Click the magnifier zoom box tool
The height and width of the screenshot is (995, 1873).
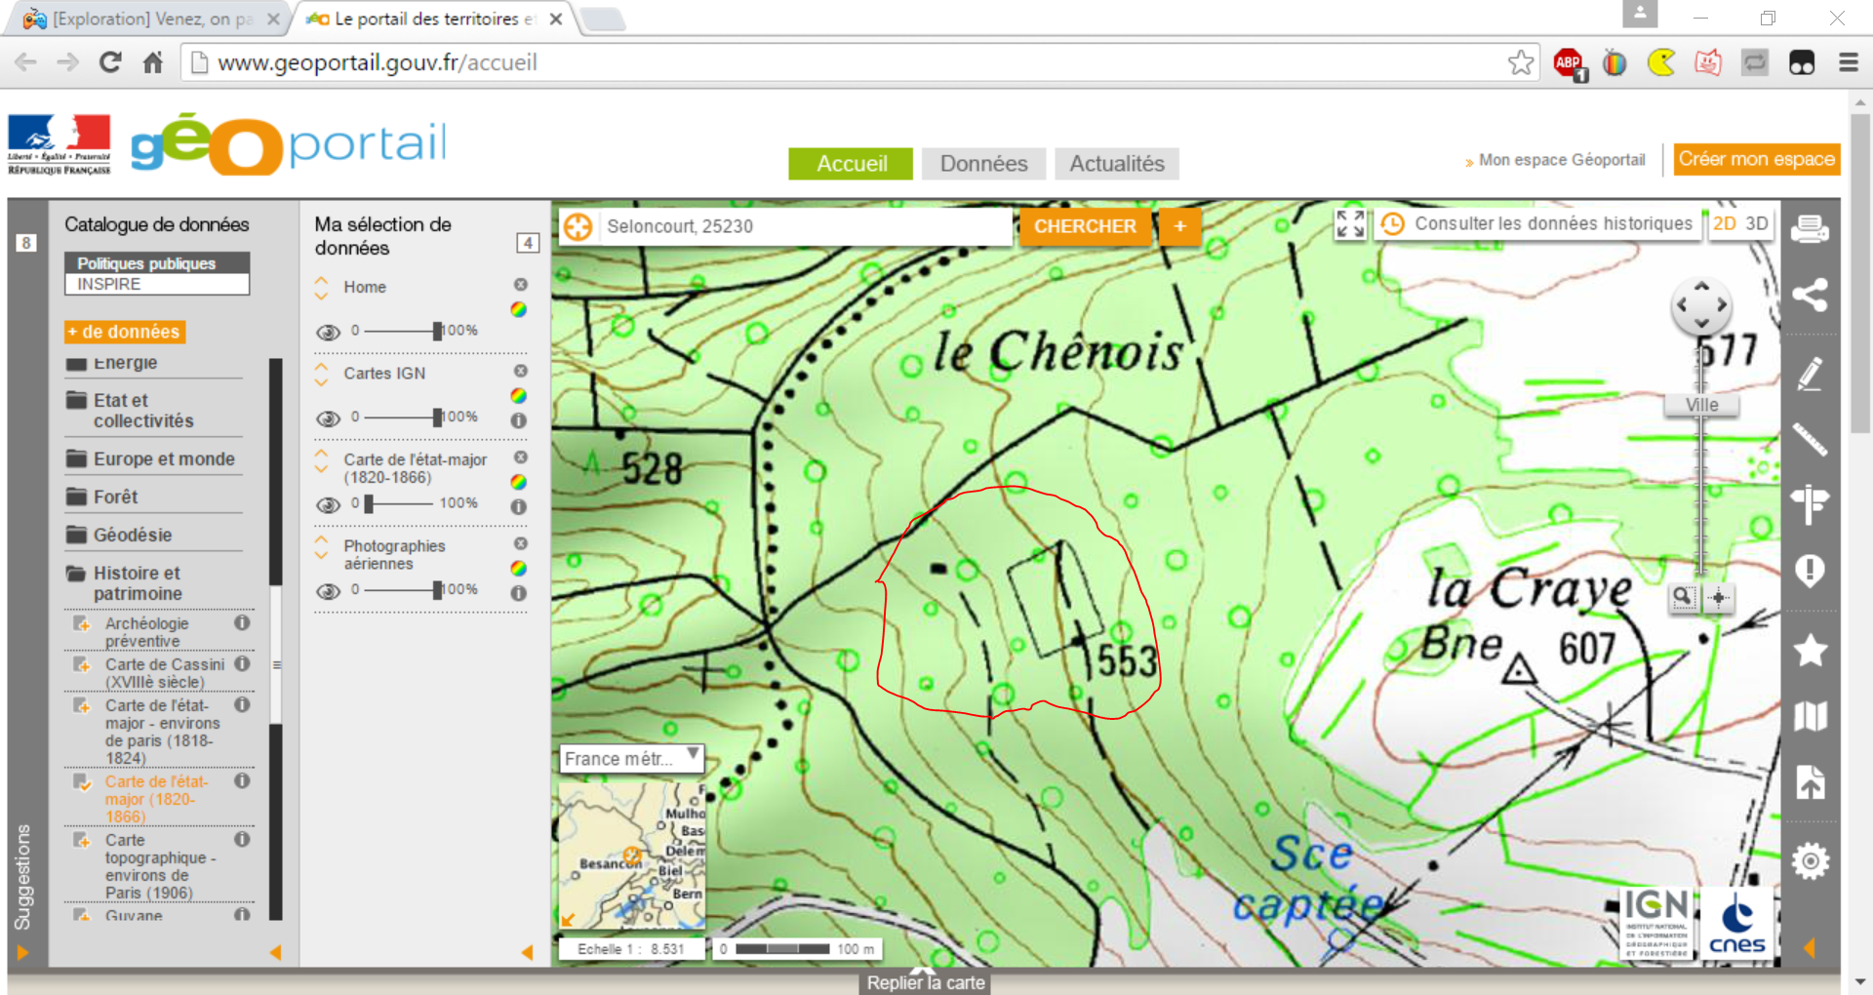1683,597
